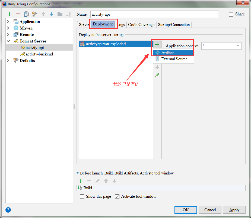
Task: Select Tomcat Server tree item label
Action: pyautogui.click(x=33, y=41)
